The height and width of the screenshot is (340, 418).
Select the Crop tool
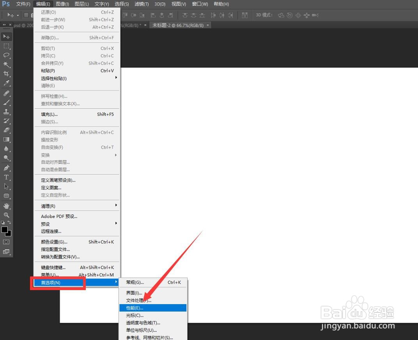pyautogui.click(x=6, y=74)
